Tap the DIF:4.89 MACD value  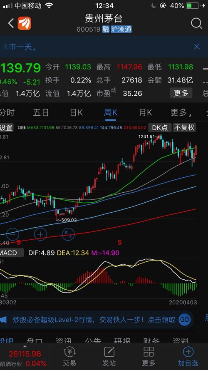coord(42,253)
